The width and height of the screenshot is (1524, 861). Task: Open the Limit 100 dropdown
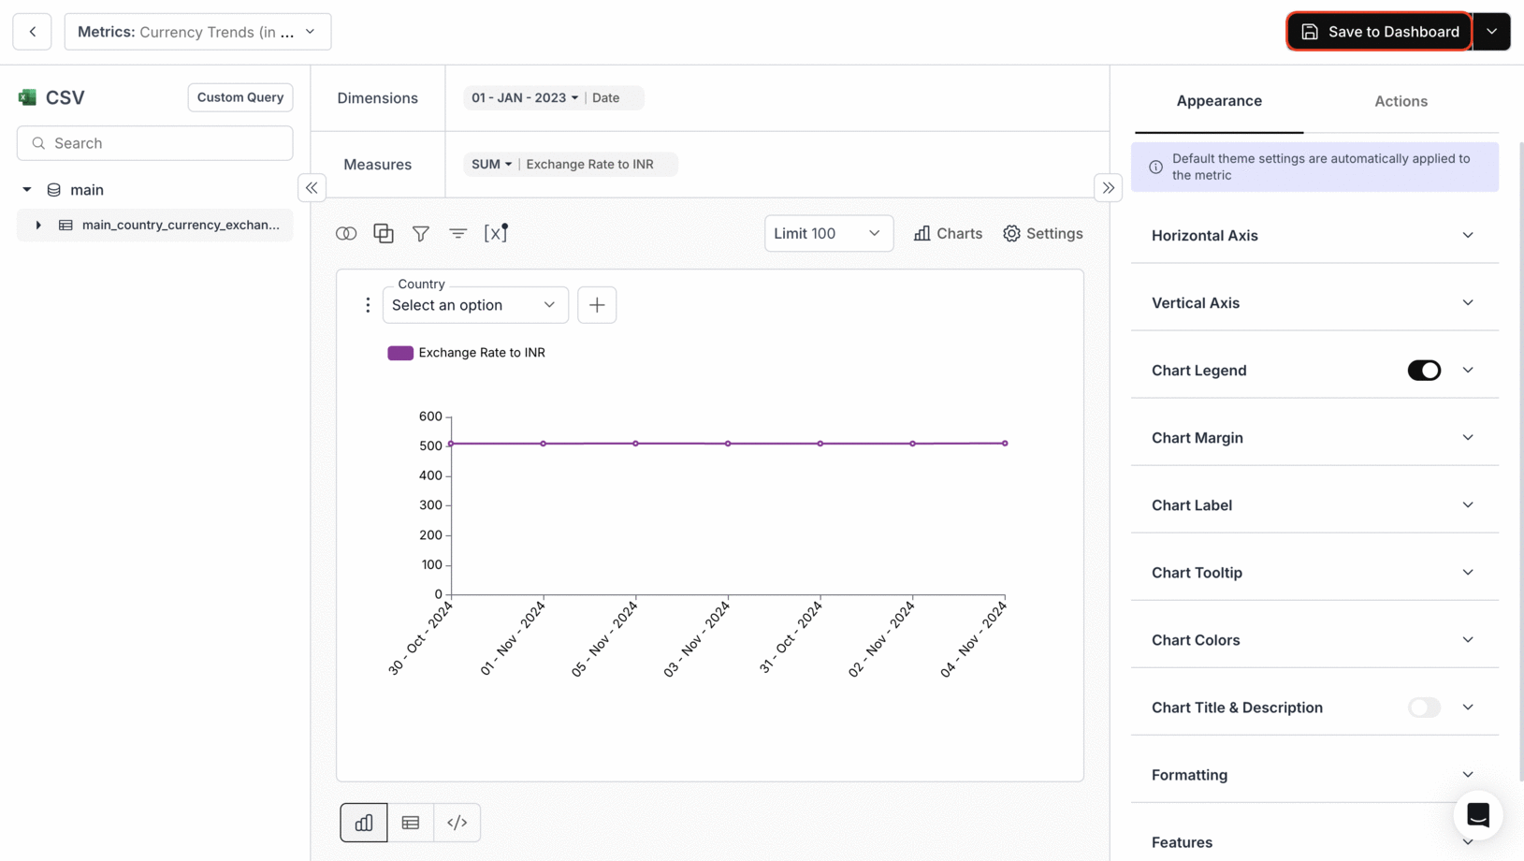(x=828, y=233)
